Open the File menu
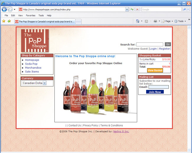 6,15
